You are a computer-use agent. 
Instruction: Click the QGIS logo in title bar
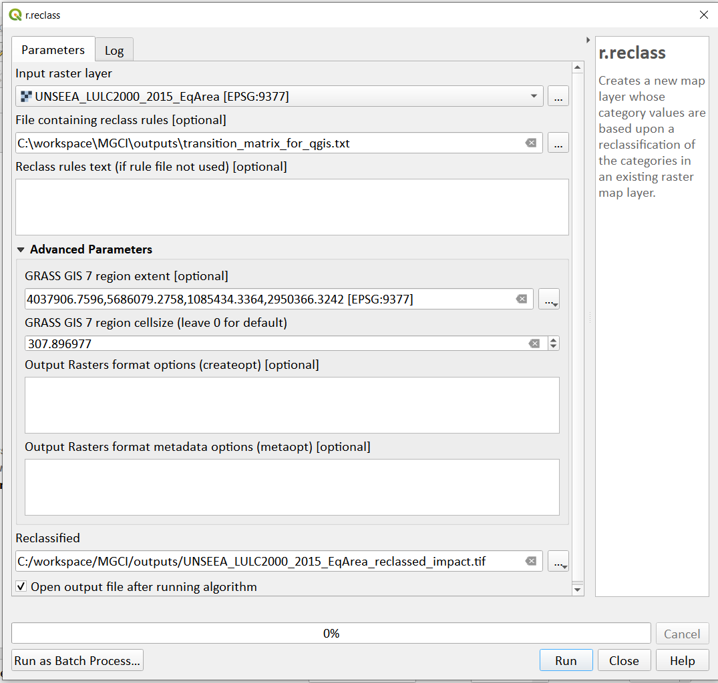click(15, 15)
